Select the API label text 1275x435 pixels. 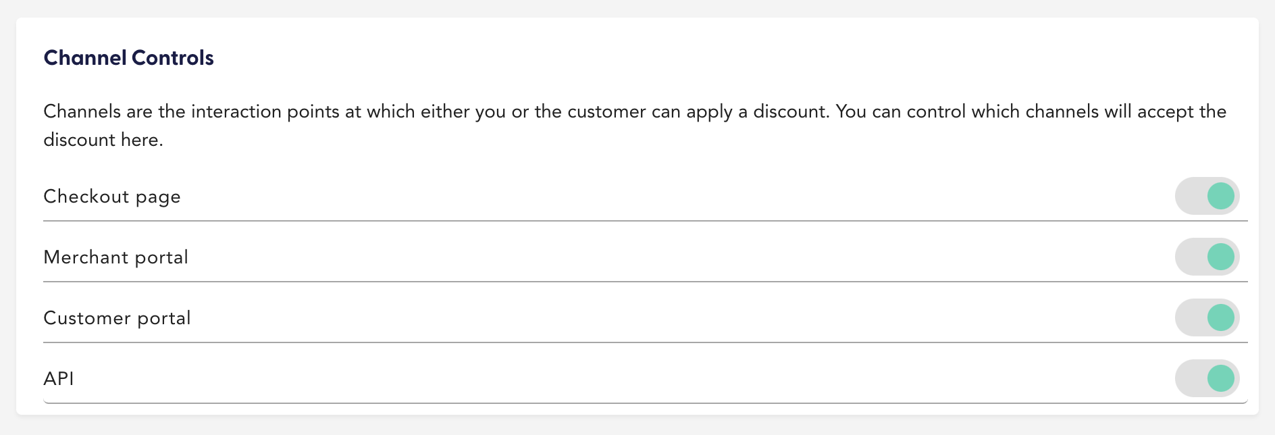pyautogui.click(x=58, y=379)
